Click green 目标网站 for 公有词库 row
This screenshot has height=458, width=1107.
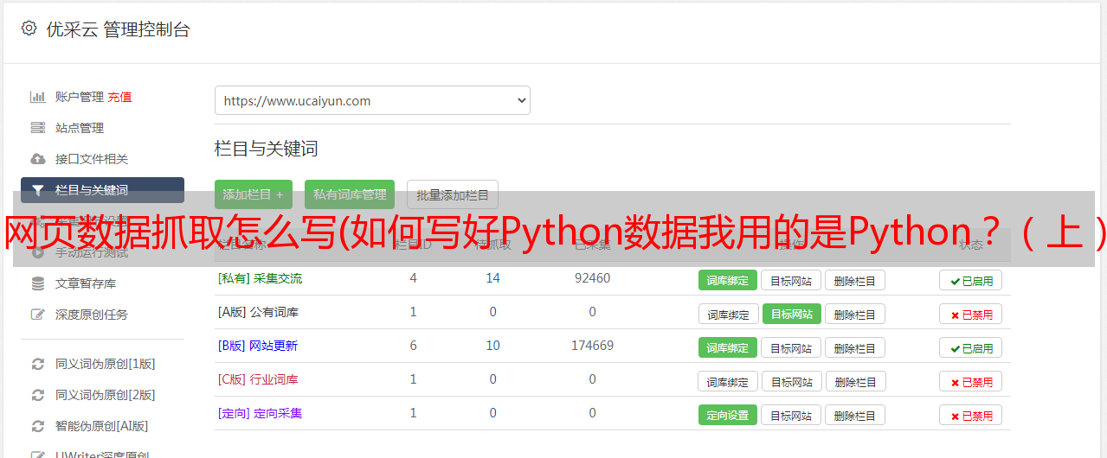tap(792, 314)
